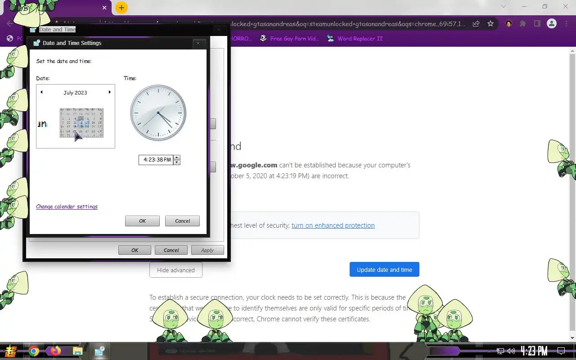Image resolution: width=576 pixels, height=360 pixels.
Task: Select the Date and Time taskbar item
Action: 100,351
